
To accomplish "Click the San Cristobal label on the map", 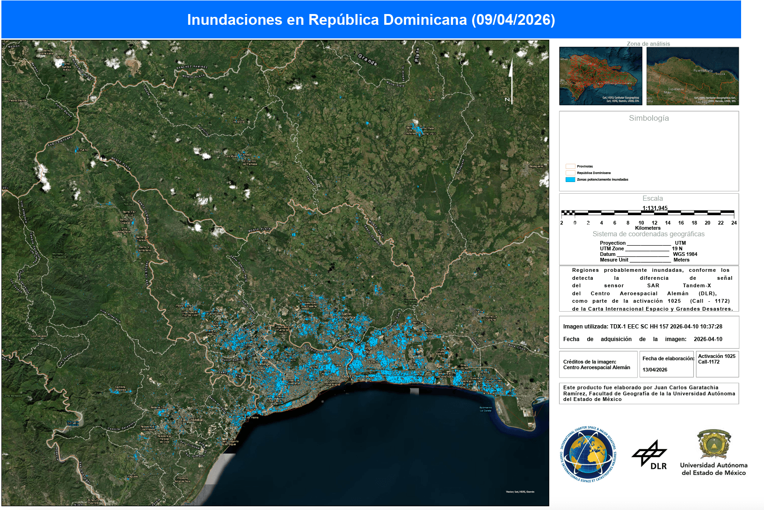I will 192,420.
